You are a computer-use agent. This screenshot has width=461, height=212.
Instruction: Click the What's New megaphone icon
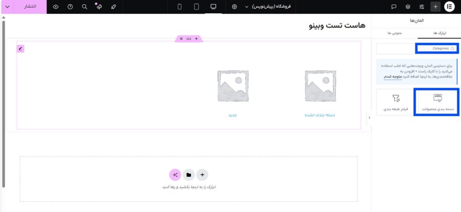point(99,7)
